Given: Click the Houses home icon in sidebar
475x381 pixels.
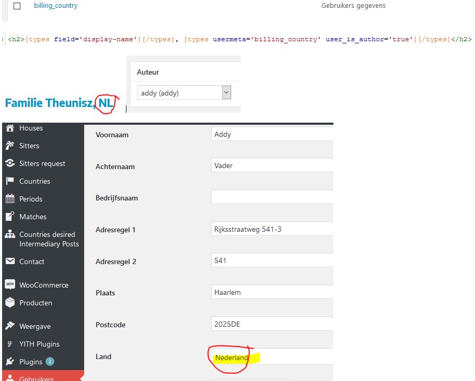Looking at the screenshot, I should 9,128.
